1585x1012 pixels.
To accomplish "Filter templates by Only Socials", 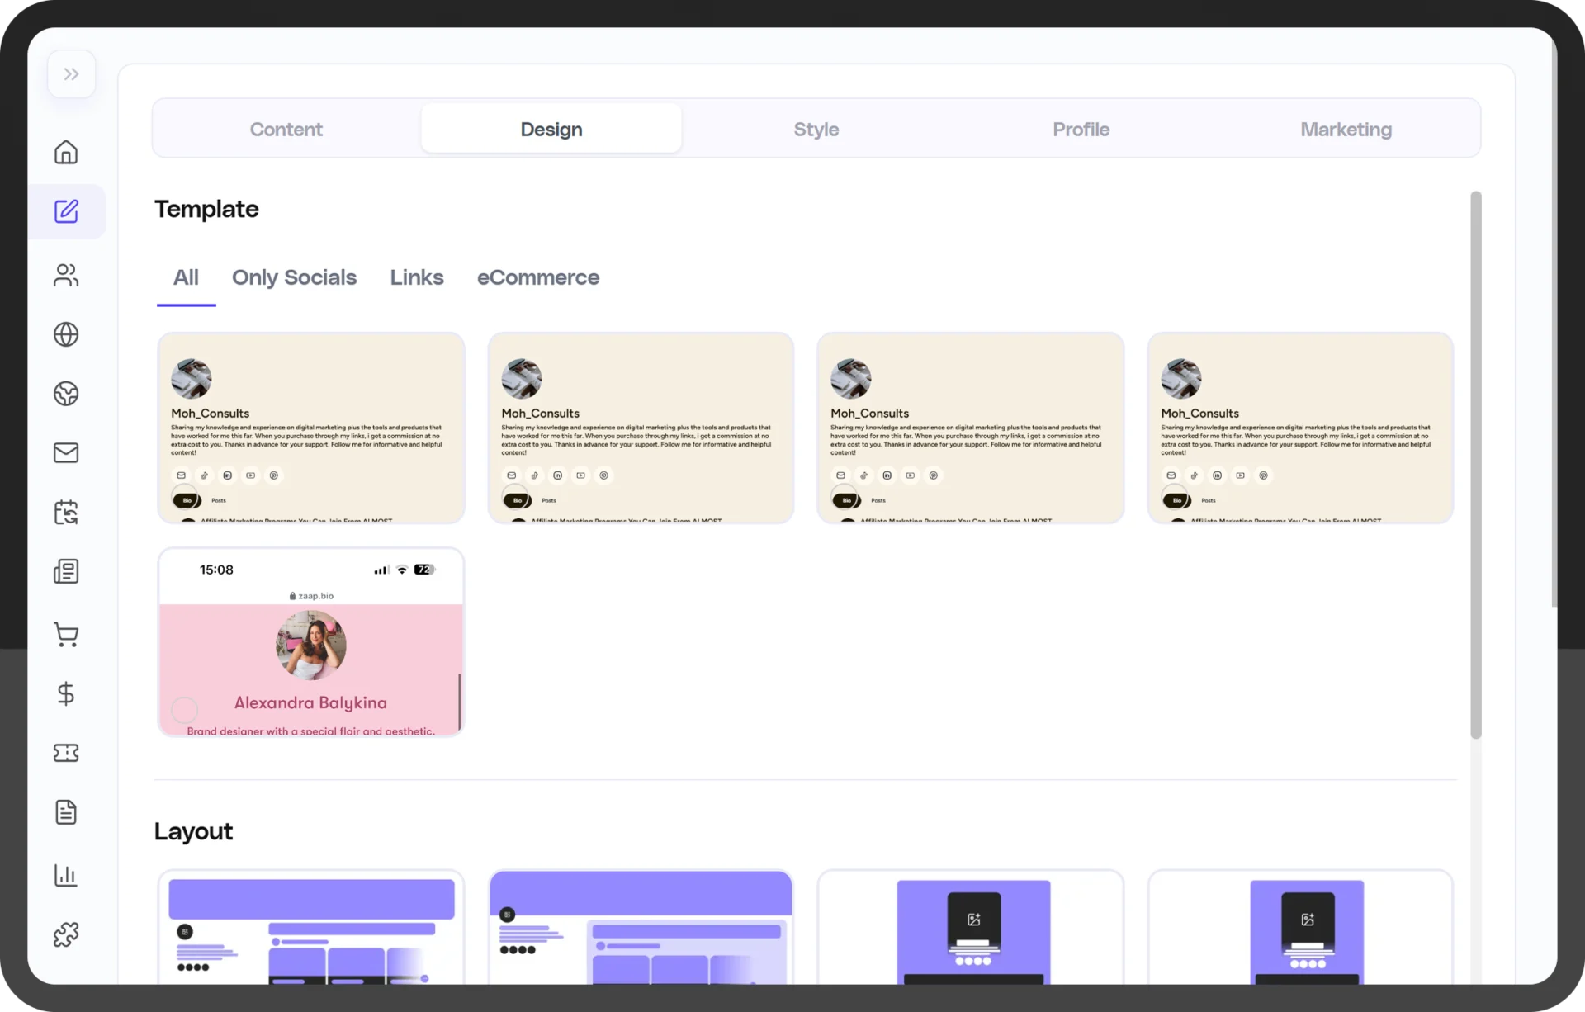I will pyautogui.click(x=294, y=277).
